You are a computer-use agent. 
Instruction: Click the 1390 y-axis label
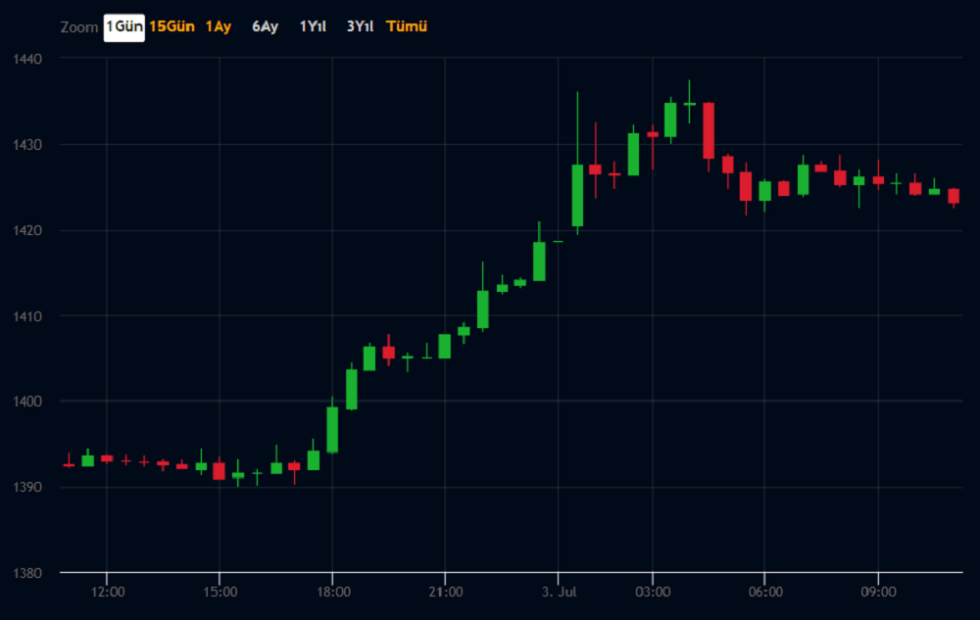coord(27,487)
